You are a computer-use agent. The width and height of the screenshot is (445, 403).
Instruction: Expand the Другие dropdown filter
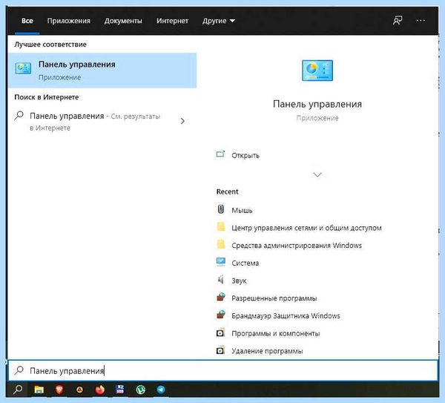tap(219, 21)
